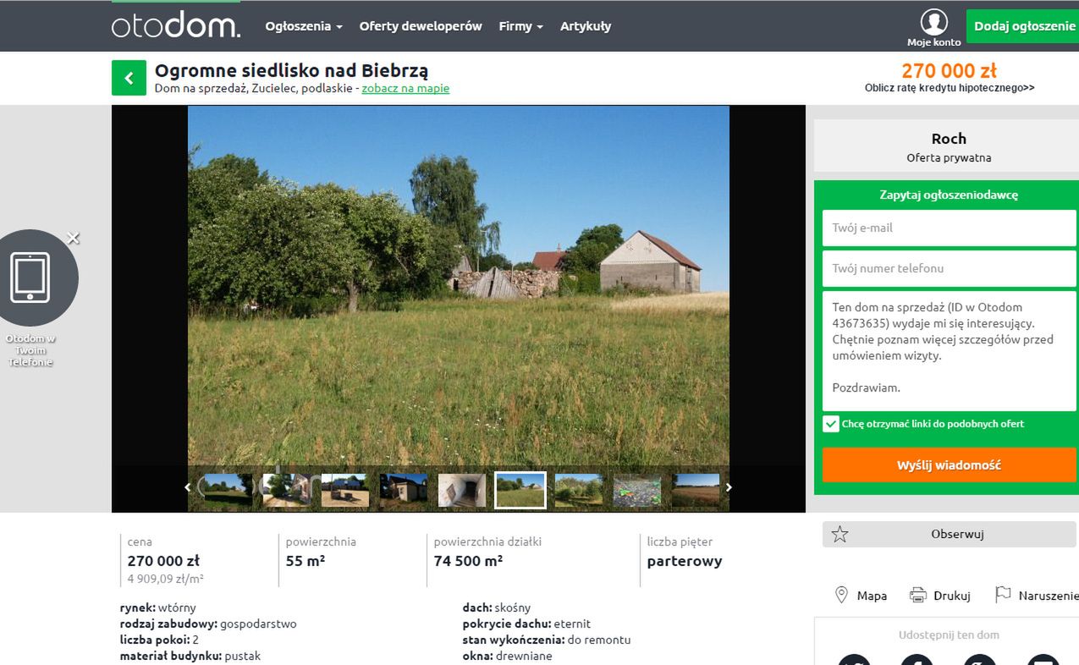
Task: Click advertiser name Roch
Action: pos(949,139)
